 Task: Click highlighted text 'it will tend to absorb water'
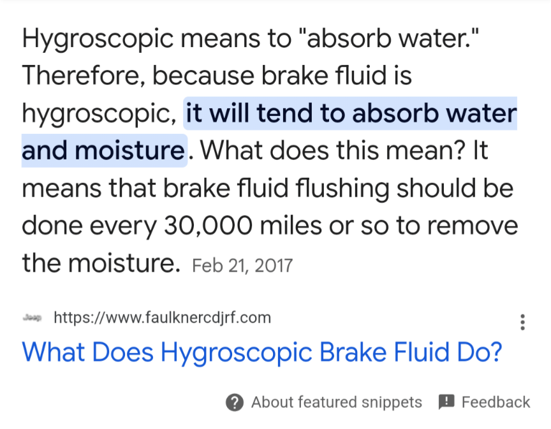point(351,113)
